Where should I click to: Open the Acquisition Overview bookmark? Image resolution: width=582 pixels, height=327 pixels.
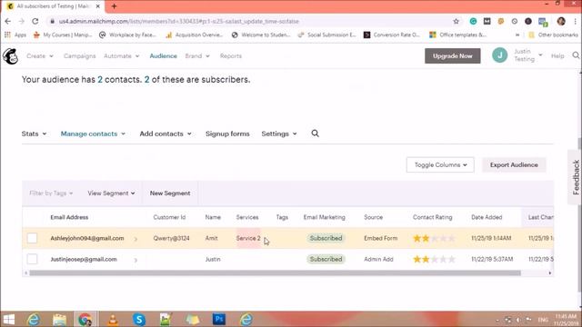[x=194, y=35]
